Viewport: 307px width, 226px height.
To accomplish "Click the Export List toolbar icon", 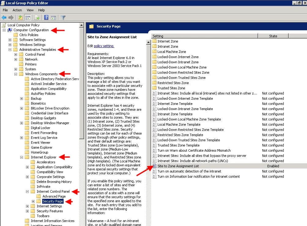I will 37,18.
